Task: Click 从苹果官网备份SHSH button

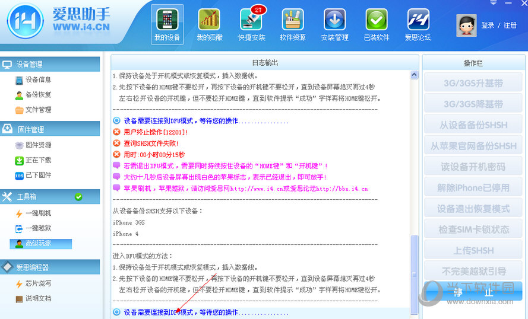Action: [473, 145]
